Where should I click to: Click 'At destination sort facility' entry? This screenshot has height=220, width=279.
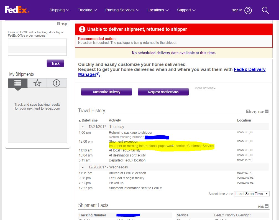tap(127, 155)
